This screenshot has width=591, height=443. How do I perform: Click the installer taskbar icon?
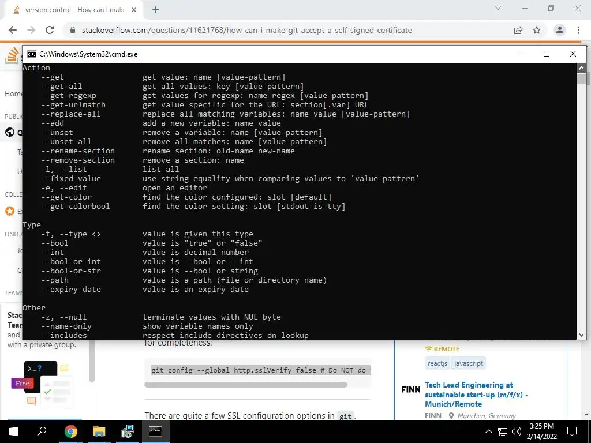click(x=127, y=431)
